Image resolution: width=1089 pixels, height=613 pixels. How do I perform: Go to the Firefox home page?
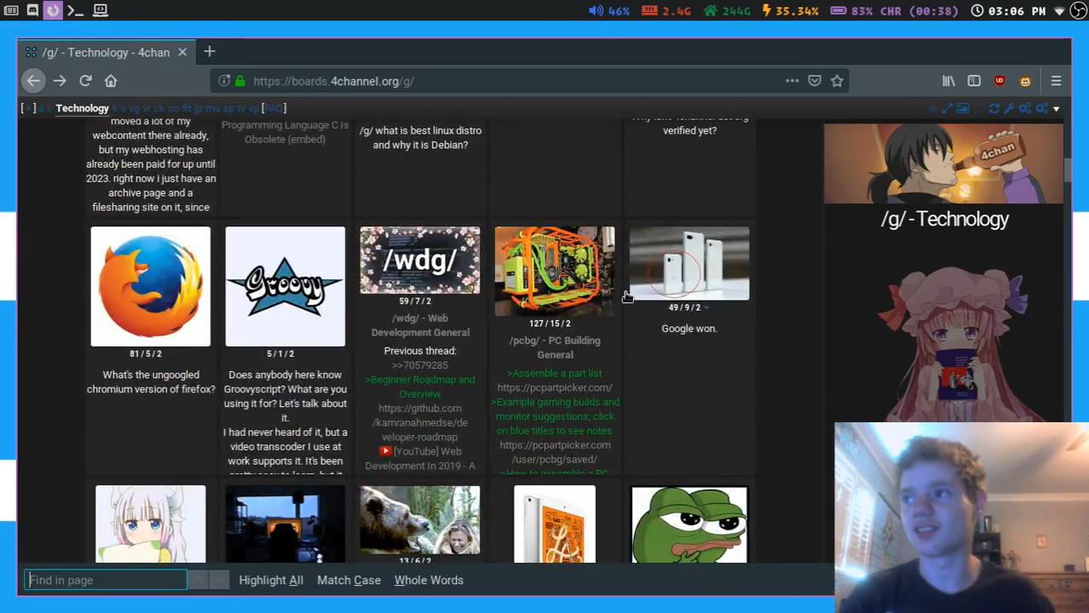(111, 81)
